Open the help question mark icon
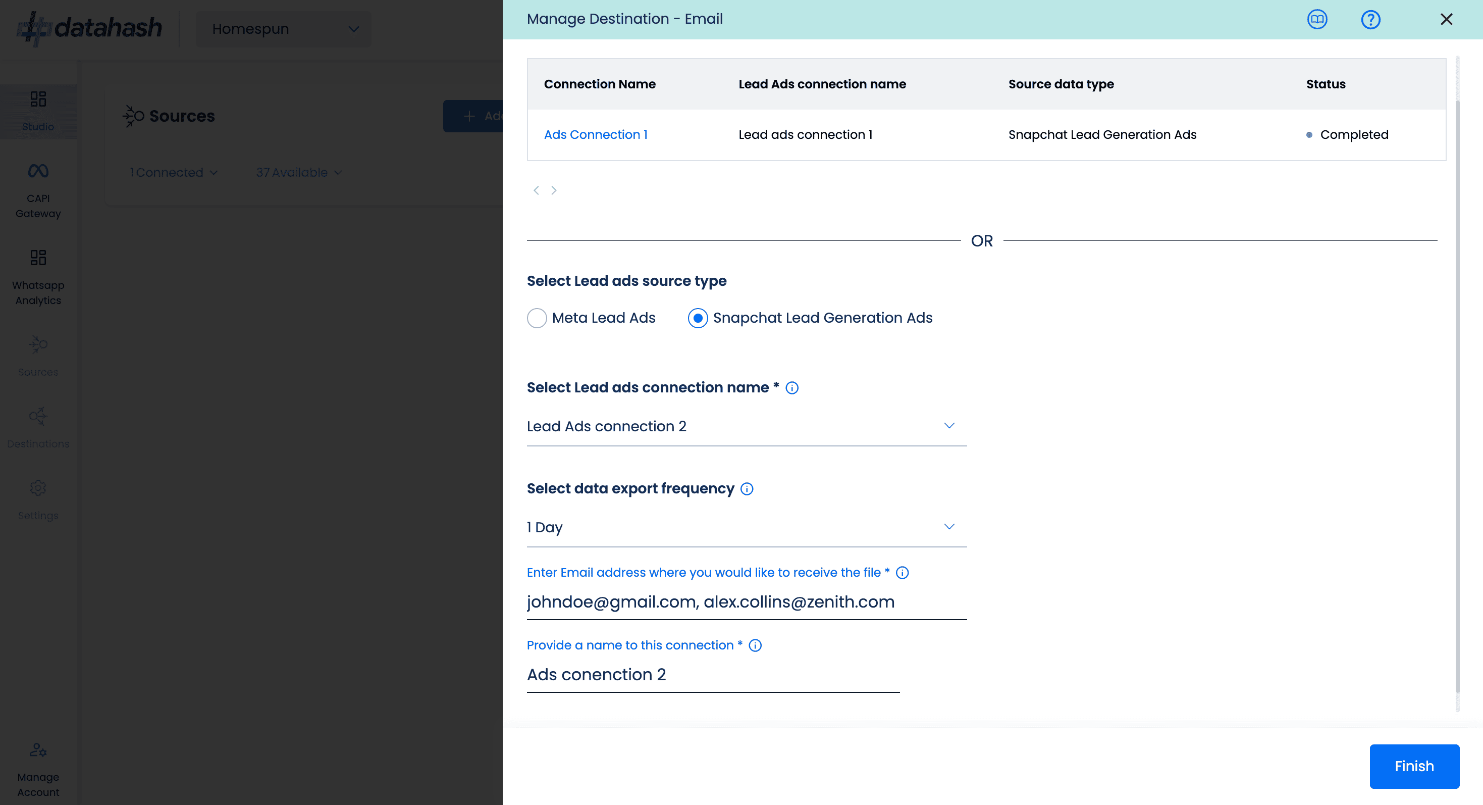Screen dimensions: 1483x805 [x=1370, y=19]
